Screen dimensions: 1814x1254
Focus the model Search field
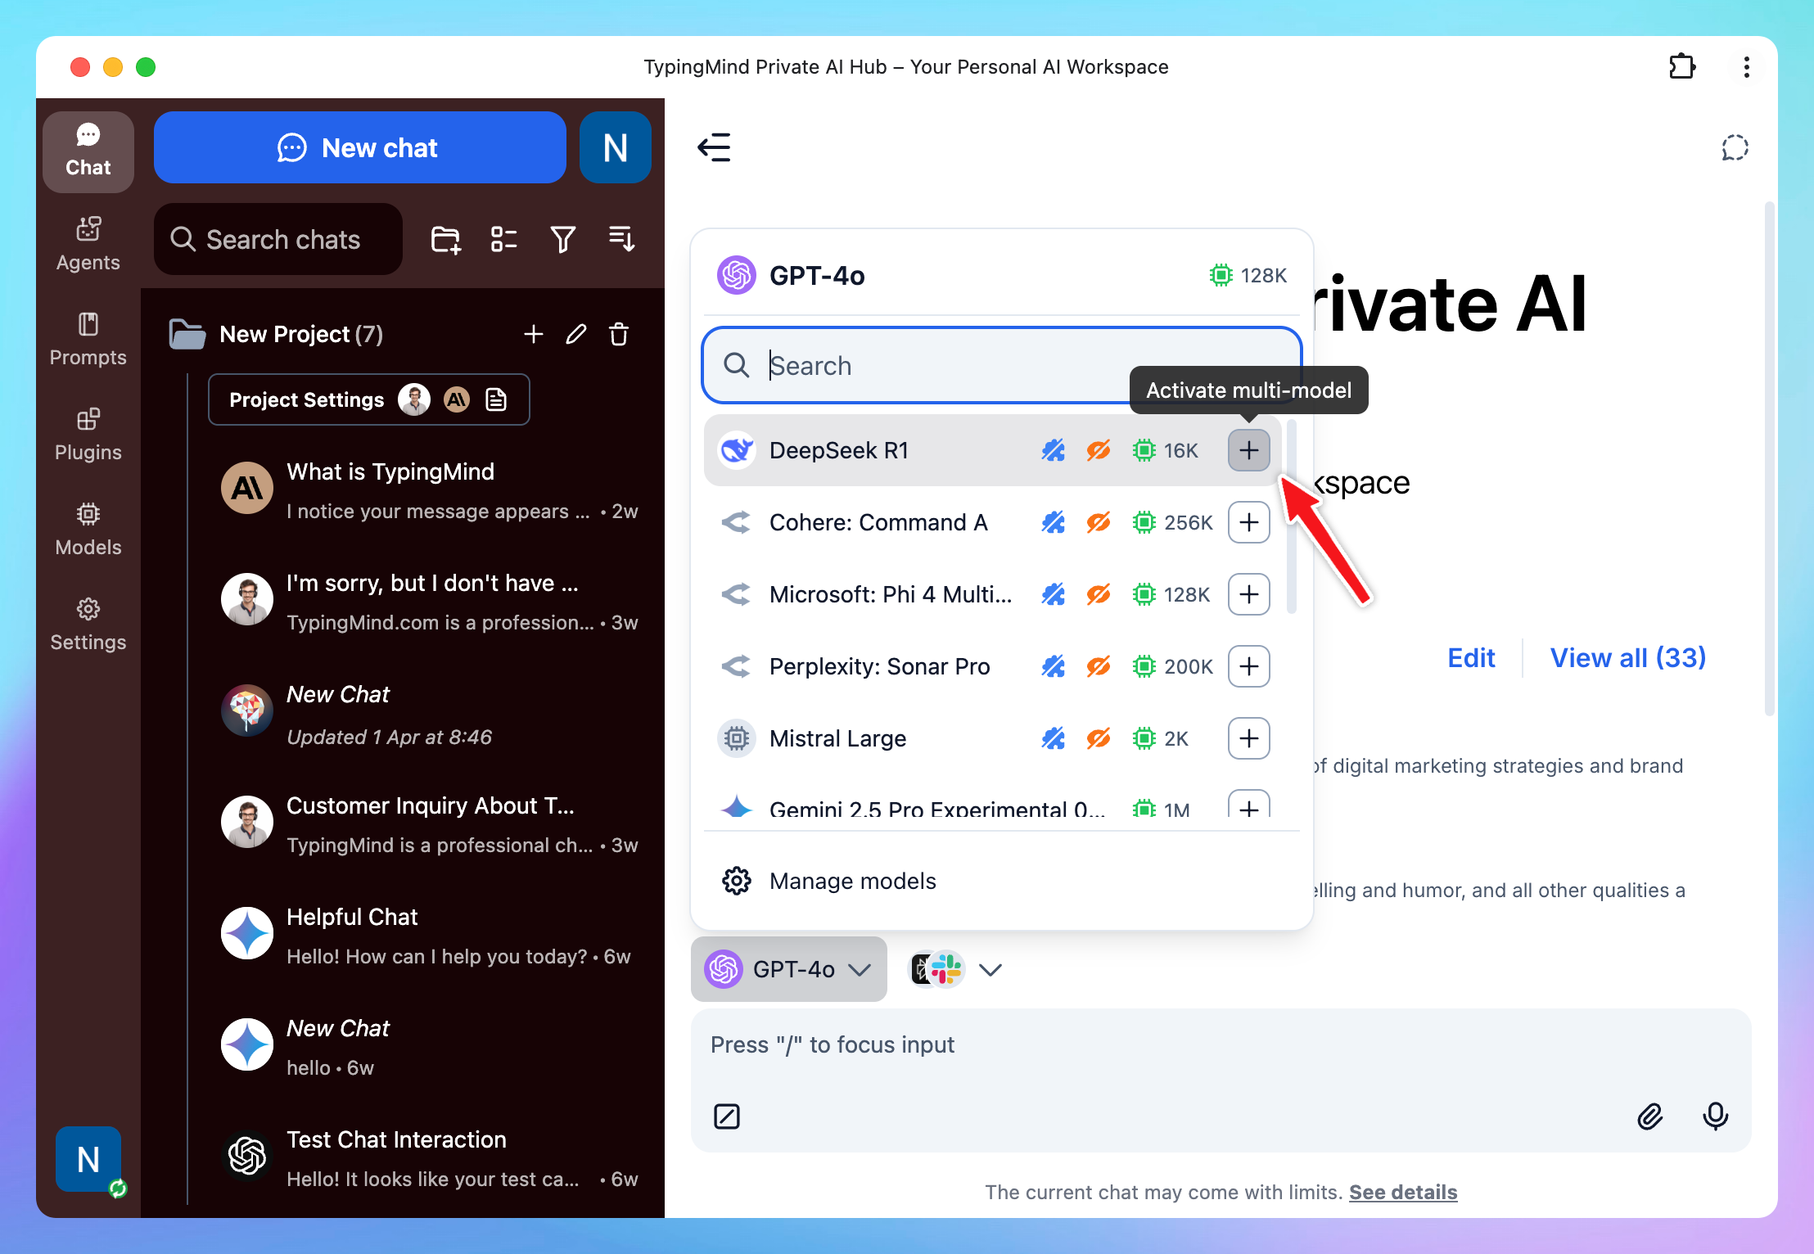tap(1002, 365)
